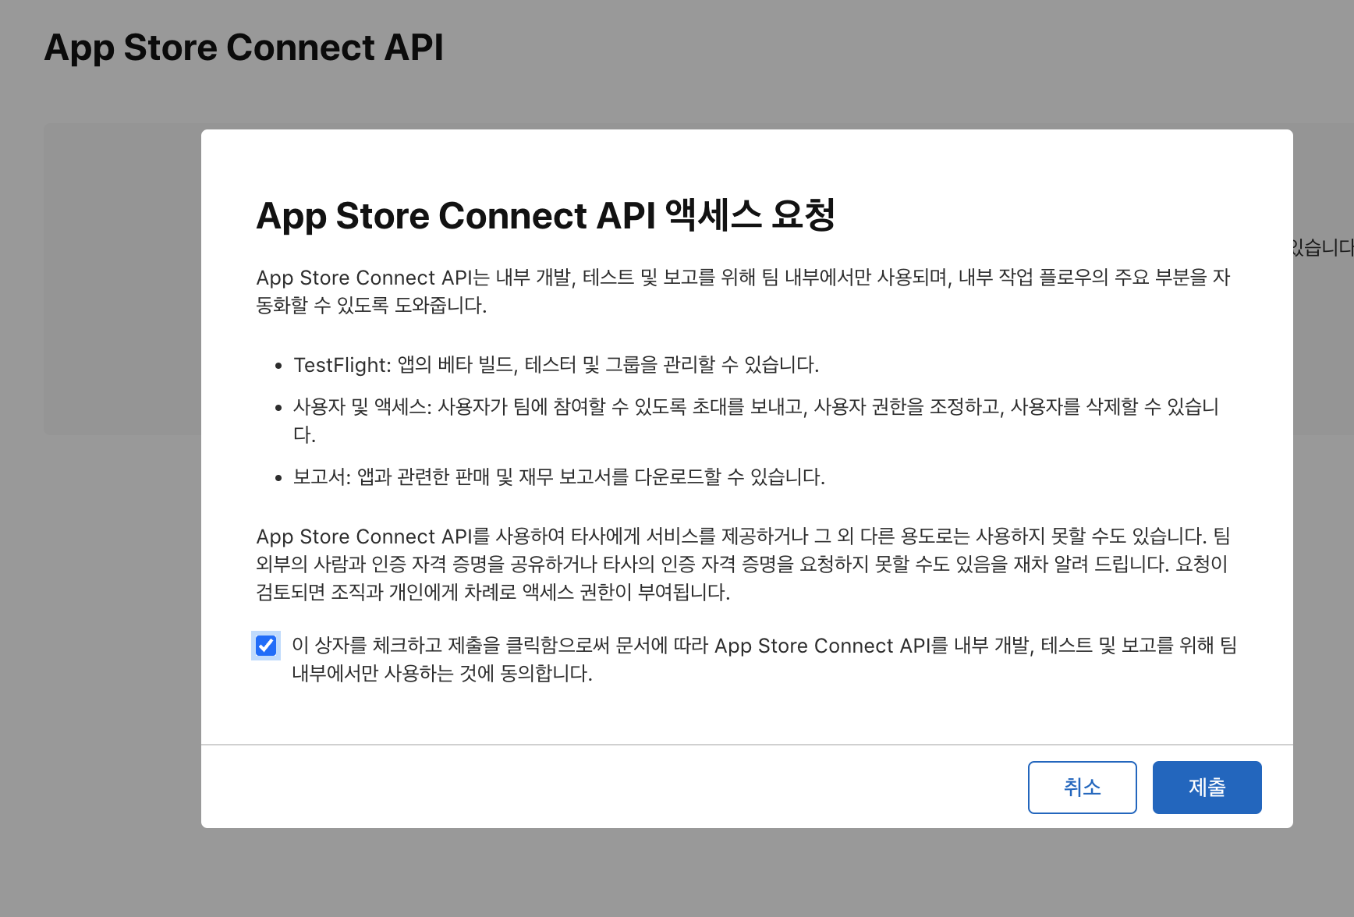Click the paragraph 'App Store Connect API를 사용하여 타사에게'
This screenshot has height=917, width=1354.
click(x=743, y=564)
